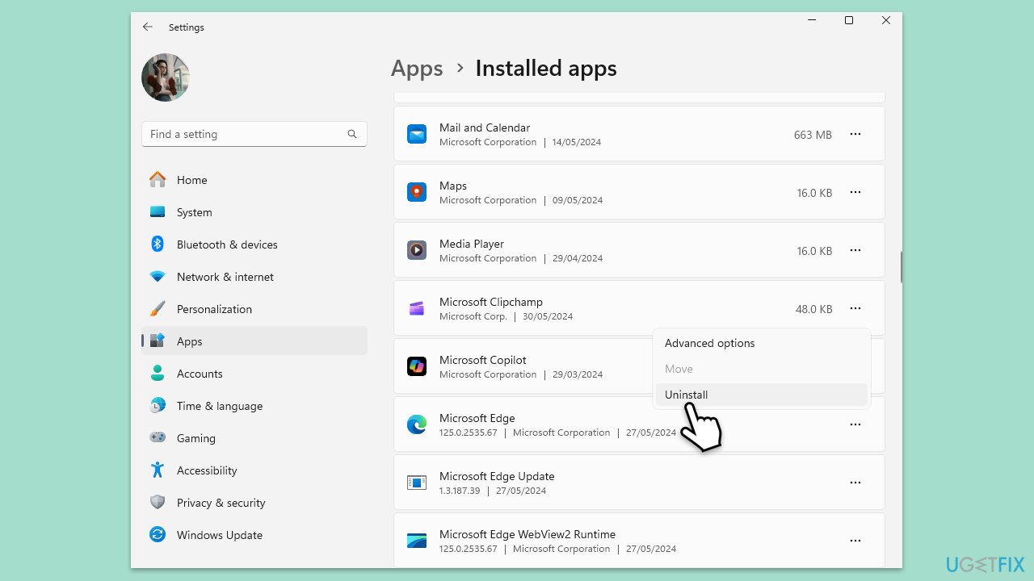Open Personalization settings
This screenshot has width=1034, height=581.
(x=254, y=309)
